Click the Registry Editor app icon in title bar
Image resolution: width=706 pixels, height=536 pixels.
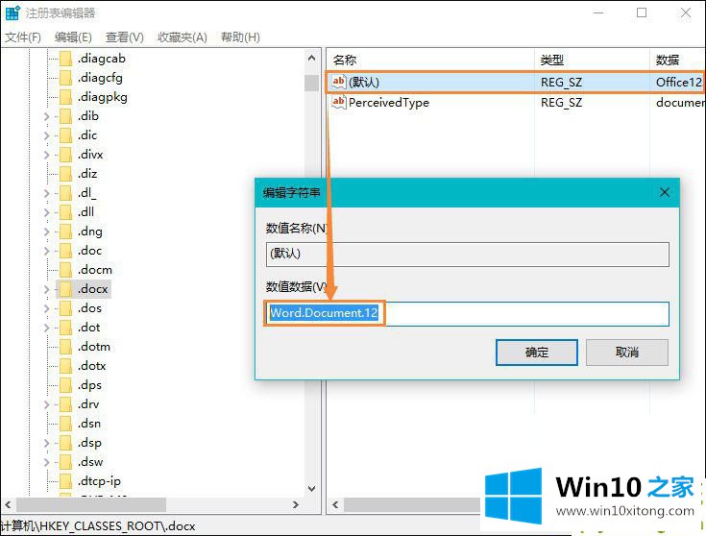12,12
